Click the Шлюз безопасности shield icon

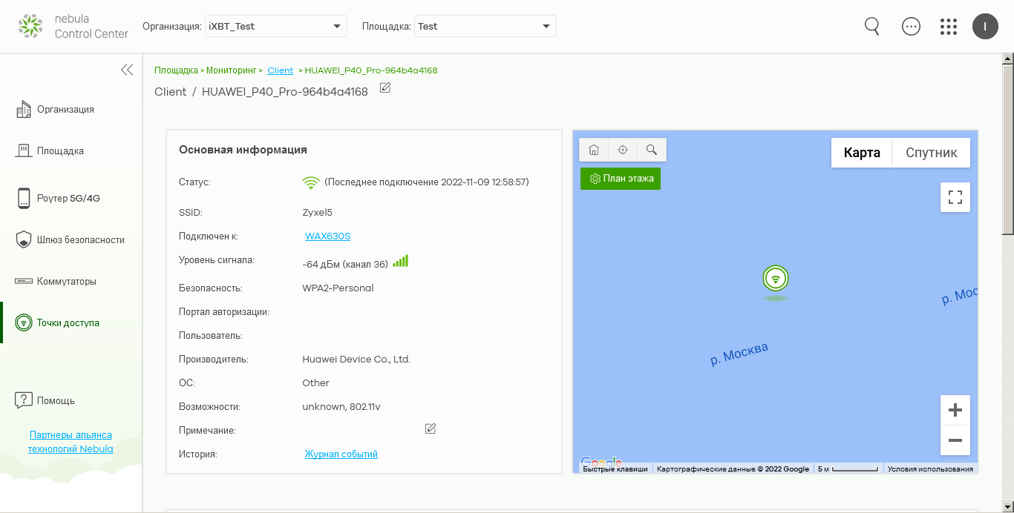24,239
